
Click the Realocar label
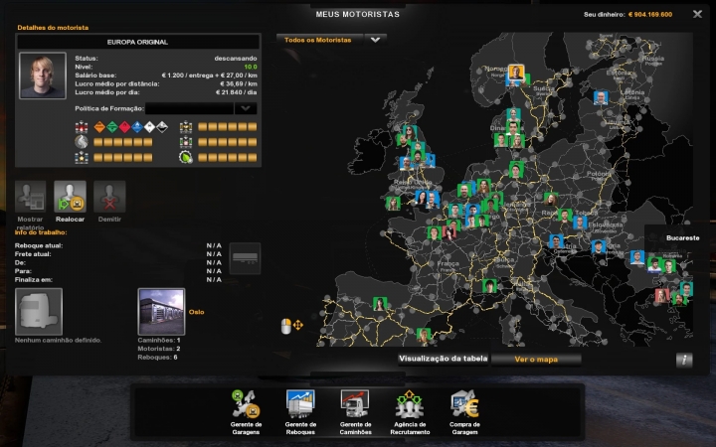(70, 220)
